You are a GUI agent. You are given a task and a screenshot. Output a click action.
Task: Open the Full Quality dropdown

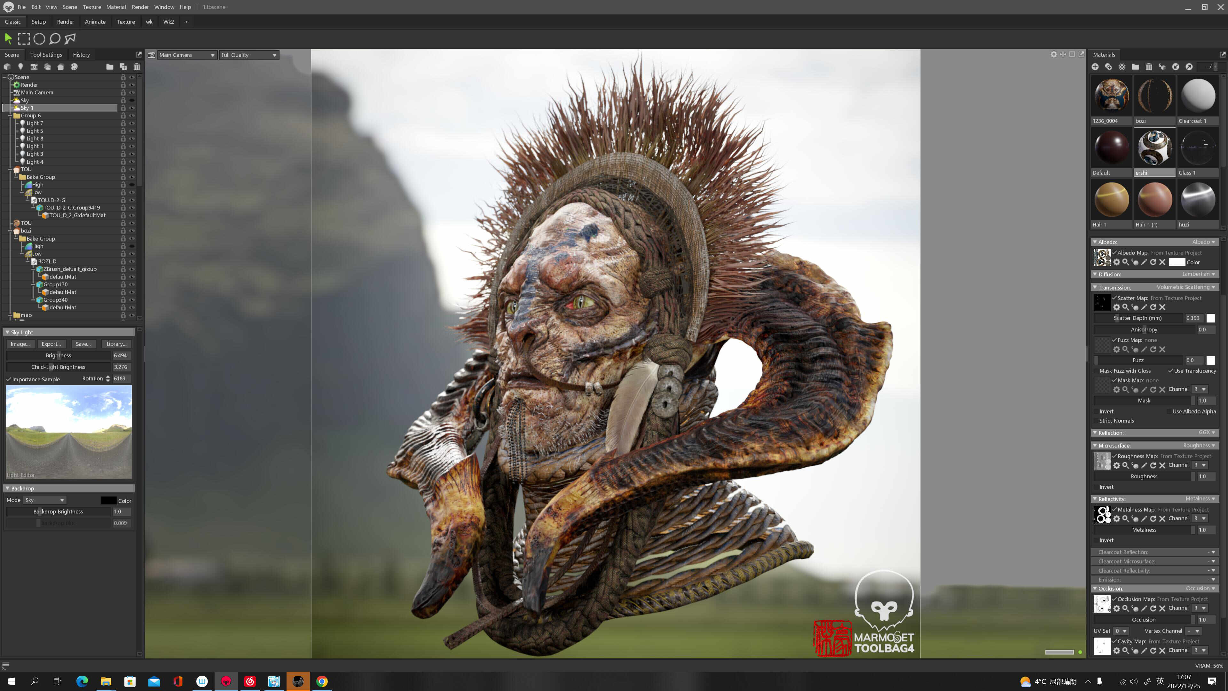coord(249,55)
